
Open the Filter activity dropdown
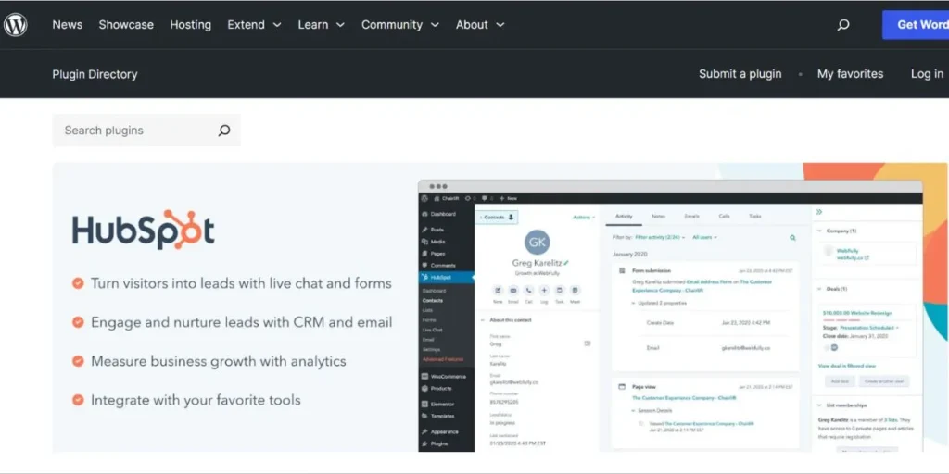660,238
